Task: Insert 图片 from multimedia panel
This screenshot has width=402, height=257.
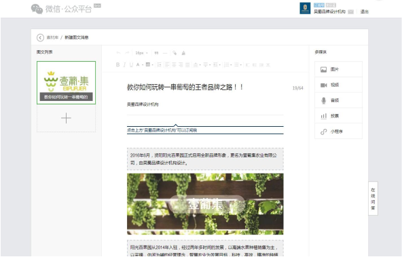Action: pos(338,69)
